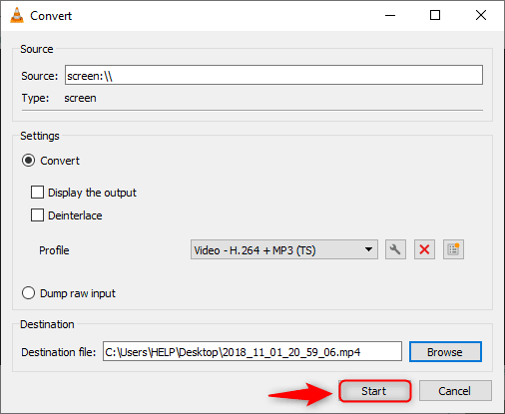Tick the Deinterlace checkbox
The image size is (505, 414).
click(x=37, y=215)
